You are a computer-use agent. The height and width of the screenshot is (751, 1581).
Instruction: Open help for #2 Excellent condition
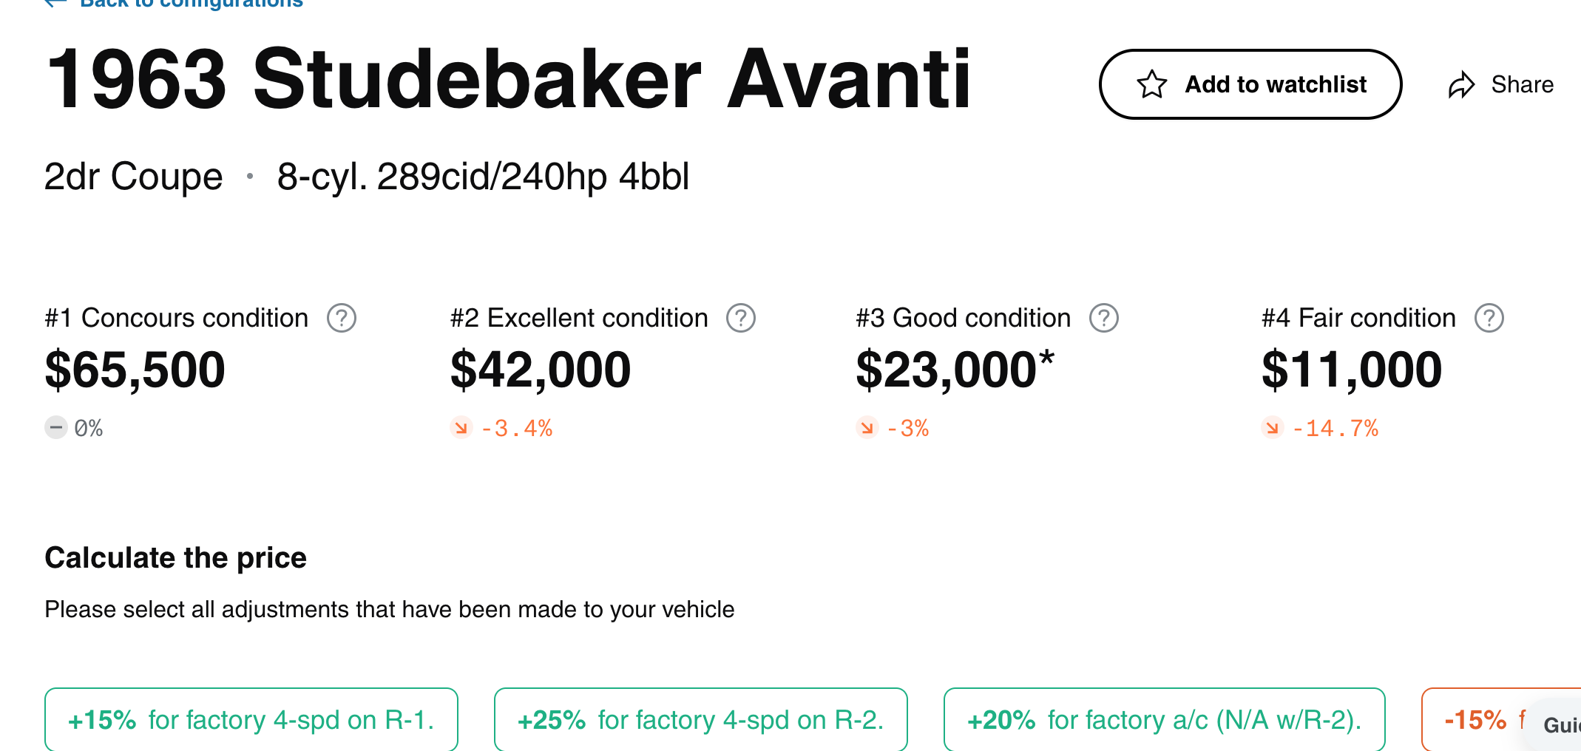pyautogui.click(x=740, y=319)
